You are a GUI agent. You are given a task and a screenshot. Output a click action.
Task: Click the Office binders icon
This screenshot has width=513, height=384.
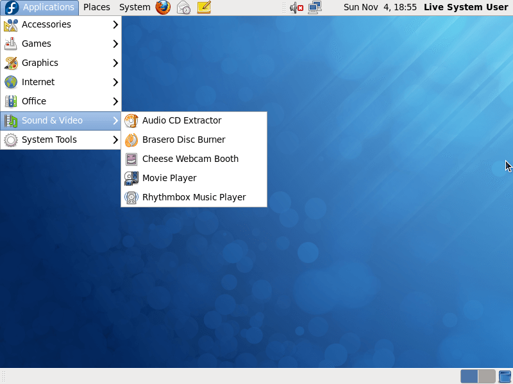pyautogui.click(x=11, y=101)
